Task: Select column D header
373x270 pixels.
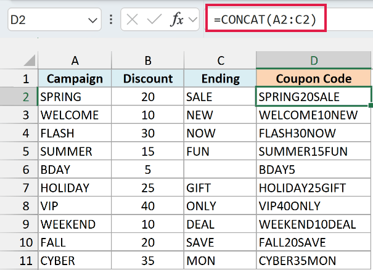Action: [x=314, y=60]
